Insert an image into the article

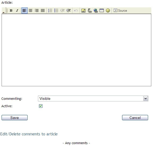pos(83,10)
